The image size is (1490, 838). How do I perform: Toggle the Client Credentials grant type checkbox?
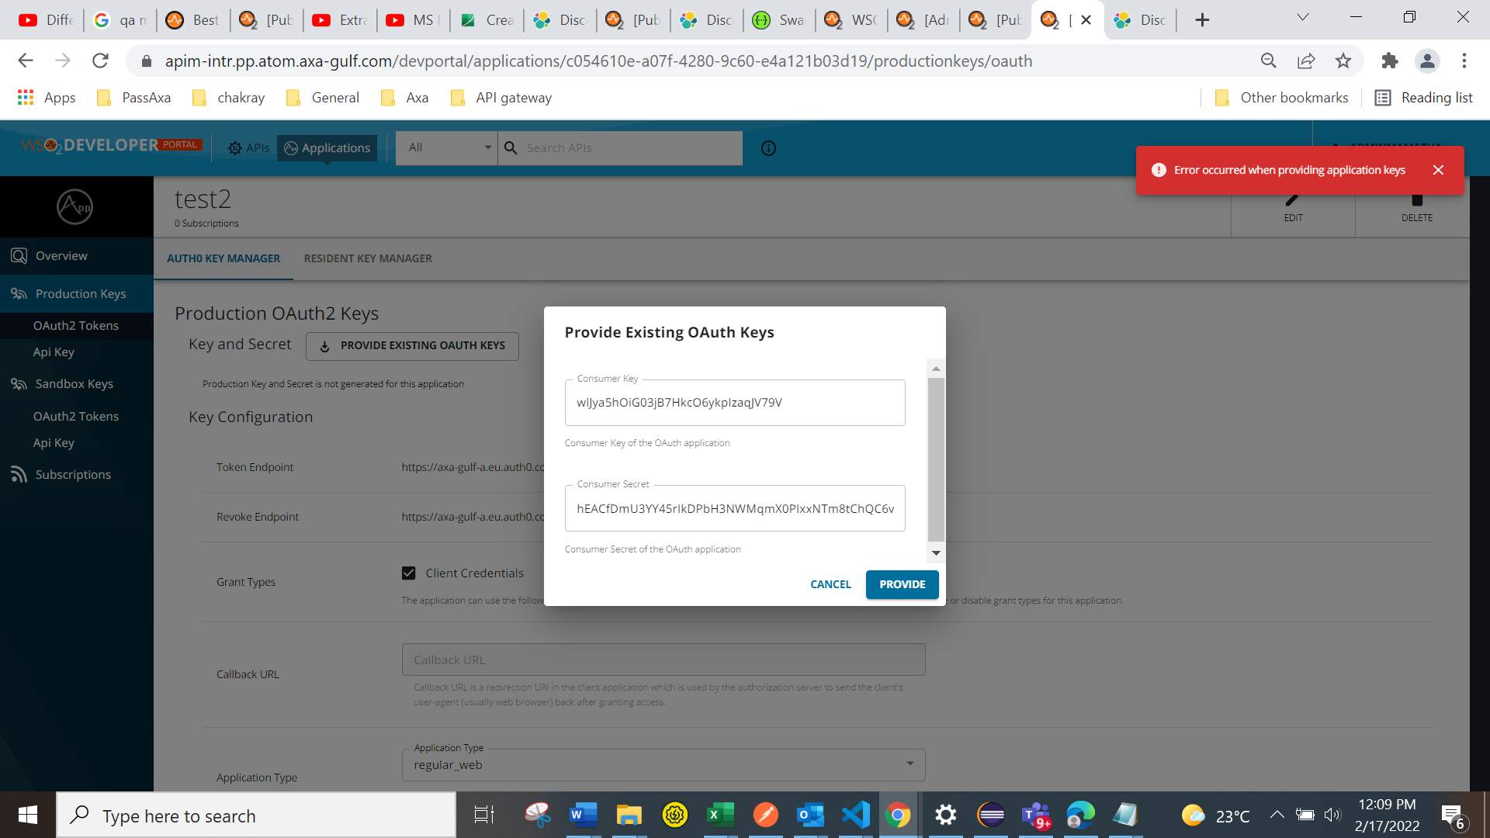409,573
